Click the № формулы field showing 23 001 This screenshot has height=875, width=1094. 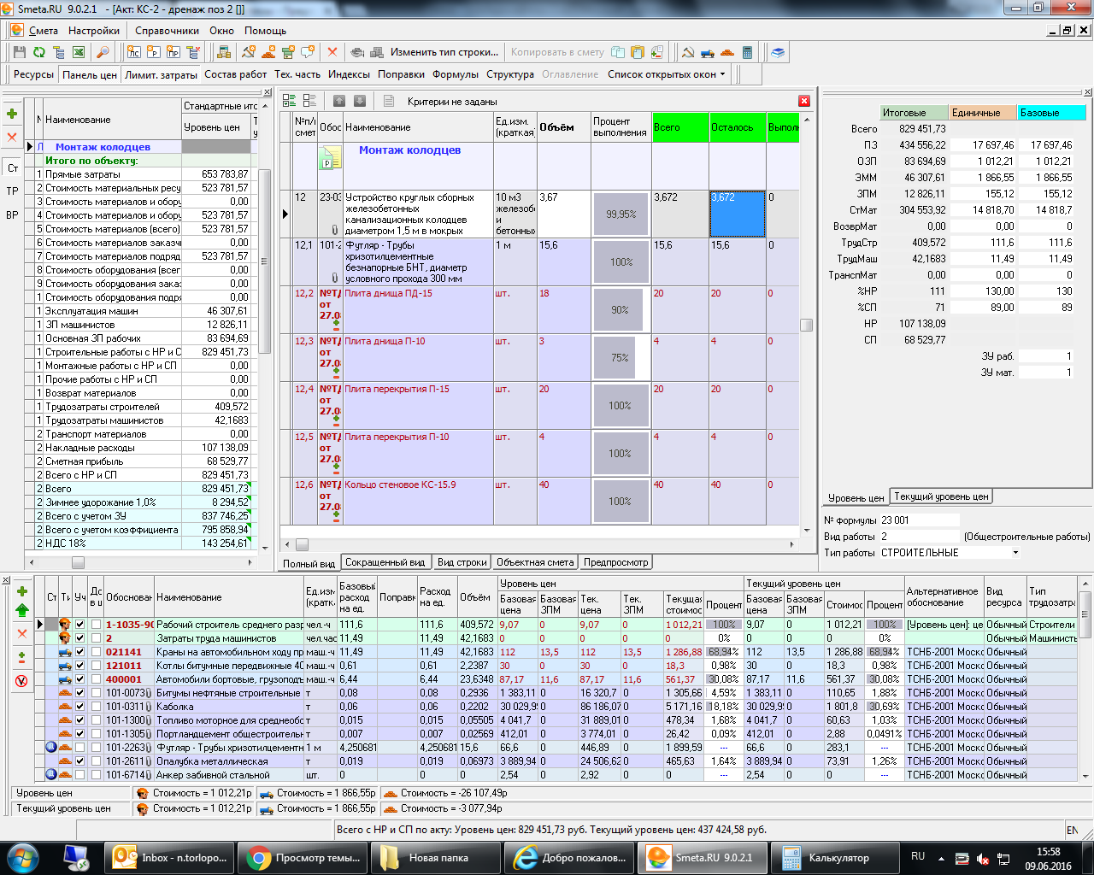(x=920, y=520)
